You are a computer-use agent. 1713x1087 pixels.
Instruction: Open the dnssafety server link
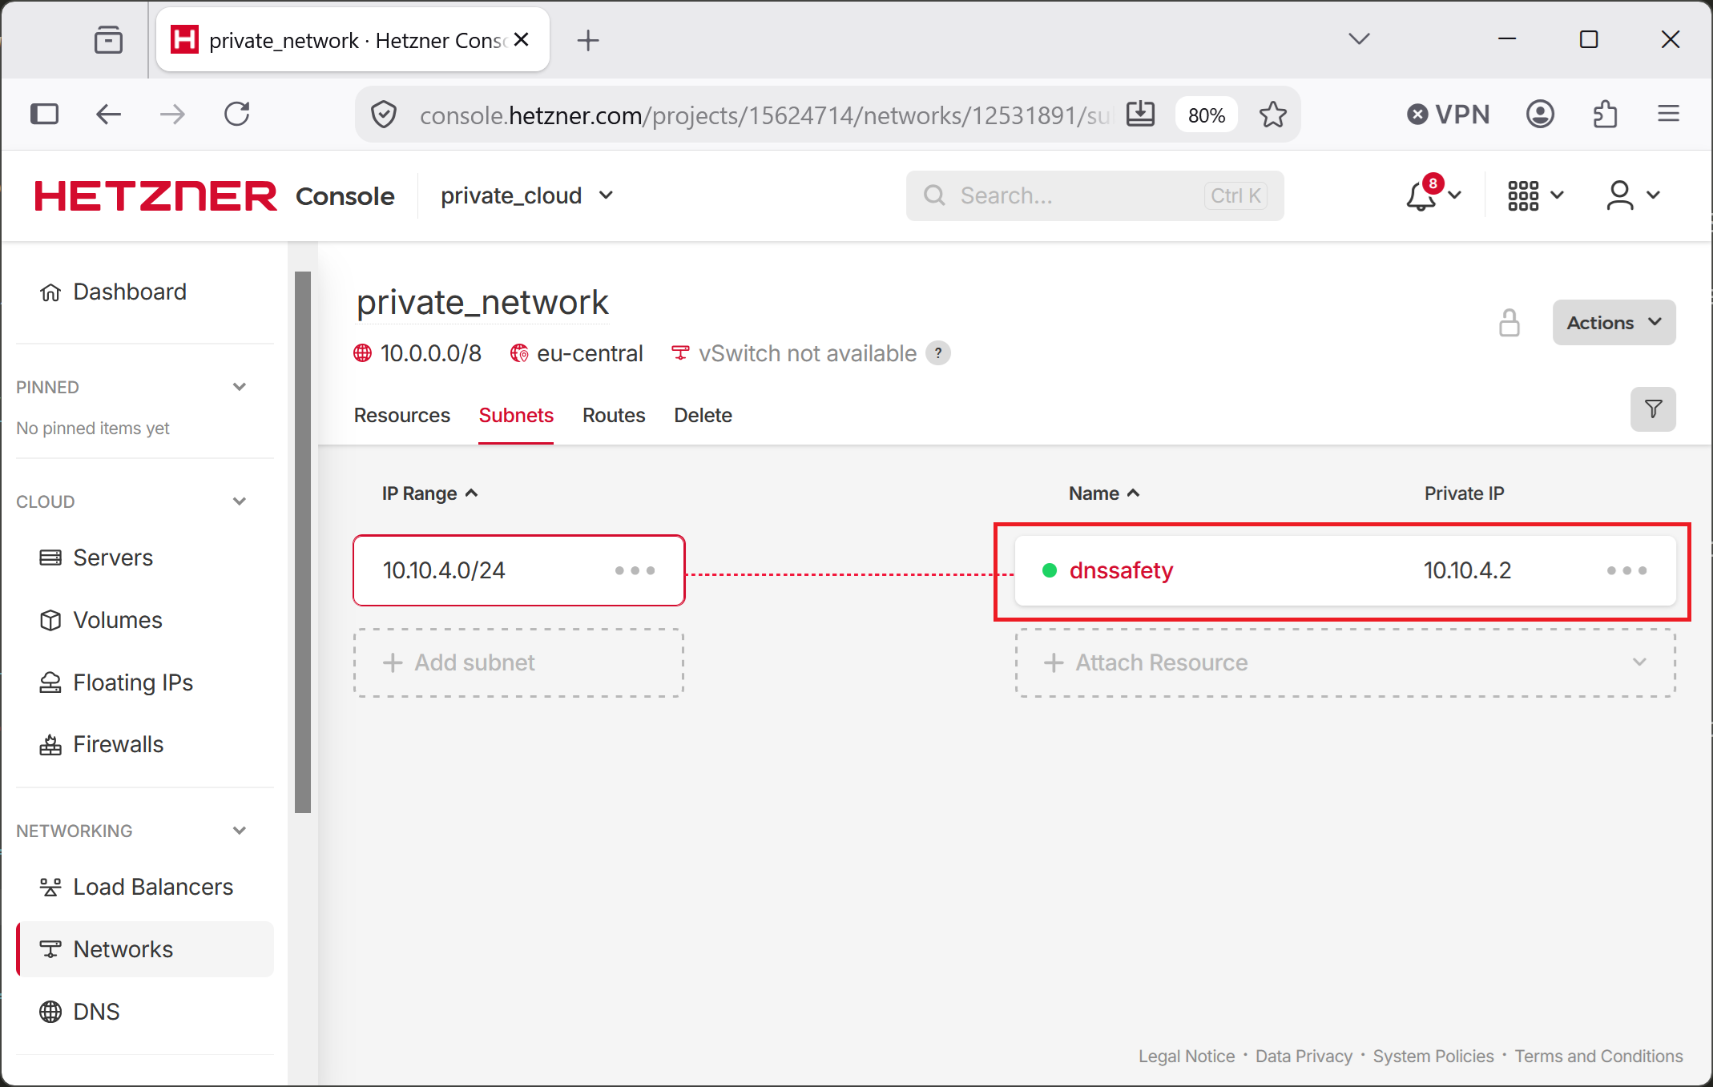point(1121,570)
